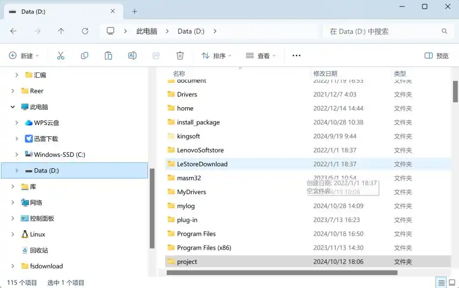Switch to large icons view in status bar
Screen dimensions: 459x288
pos(452,283)
